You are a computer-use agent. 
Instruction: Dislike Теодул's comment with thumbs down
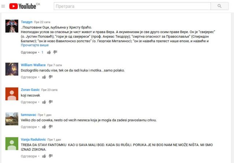click(55, 52)
